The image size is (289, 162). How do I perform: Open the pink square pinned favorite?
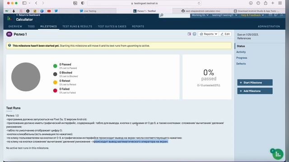click(21, 11)
